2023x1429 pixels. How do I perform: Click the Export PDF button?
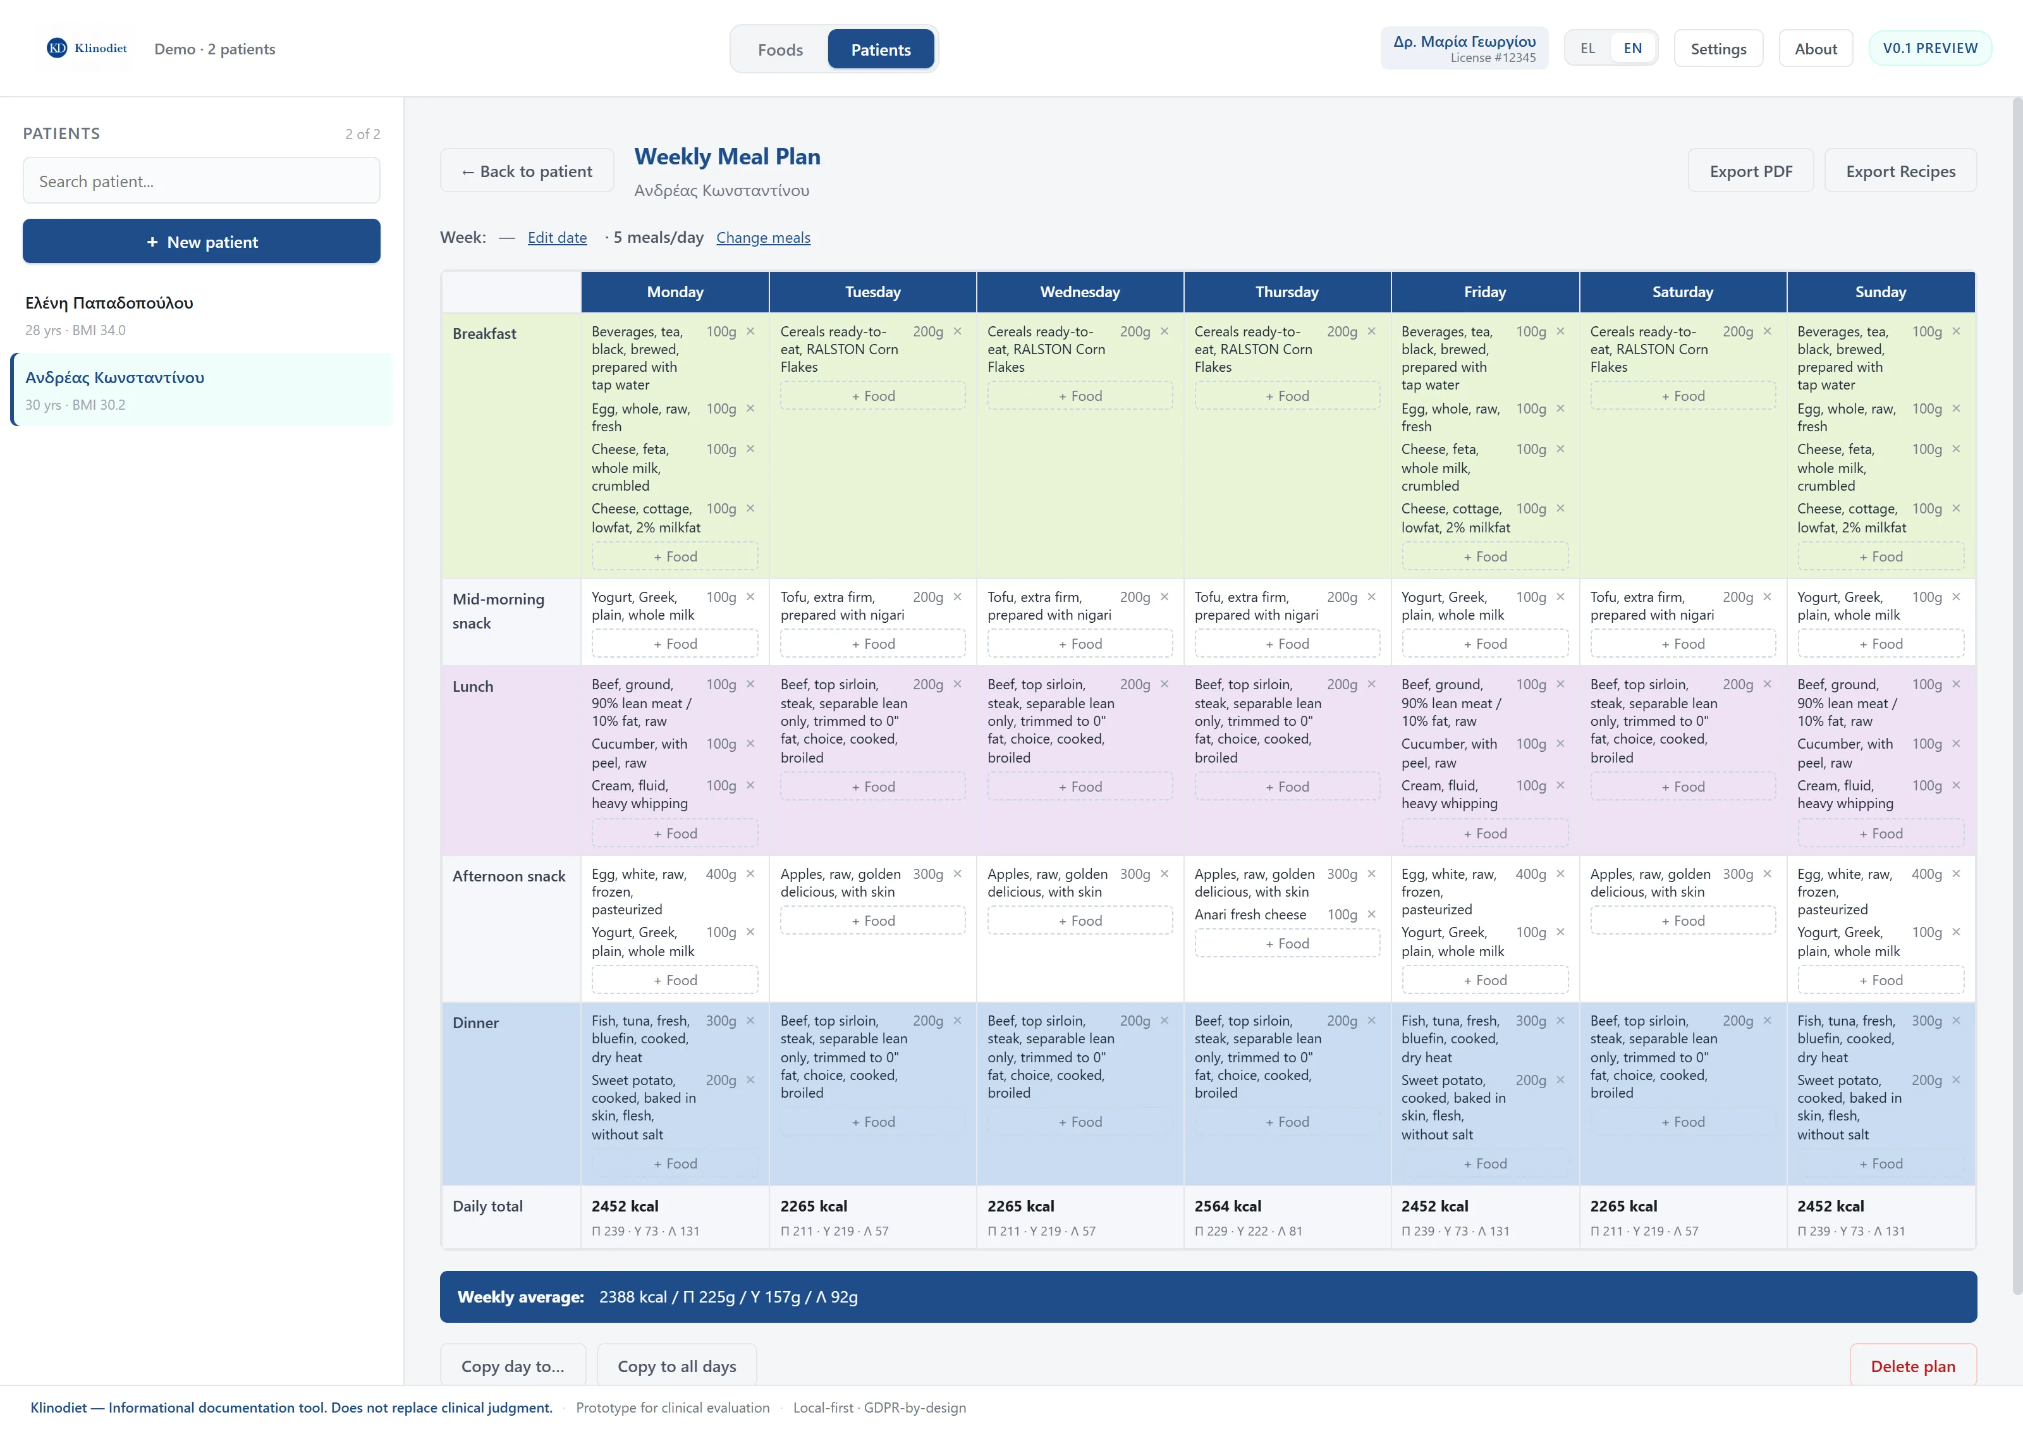(x=1751, y=171)
